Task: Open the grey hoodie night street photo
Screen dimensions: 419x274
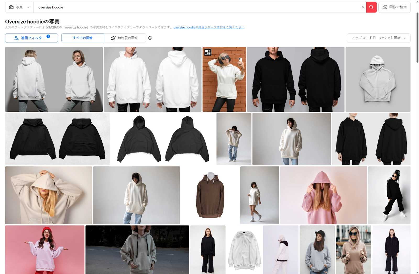Action: coord(137,250)
